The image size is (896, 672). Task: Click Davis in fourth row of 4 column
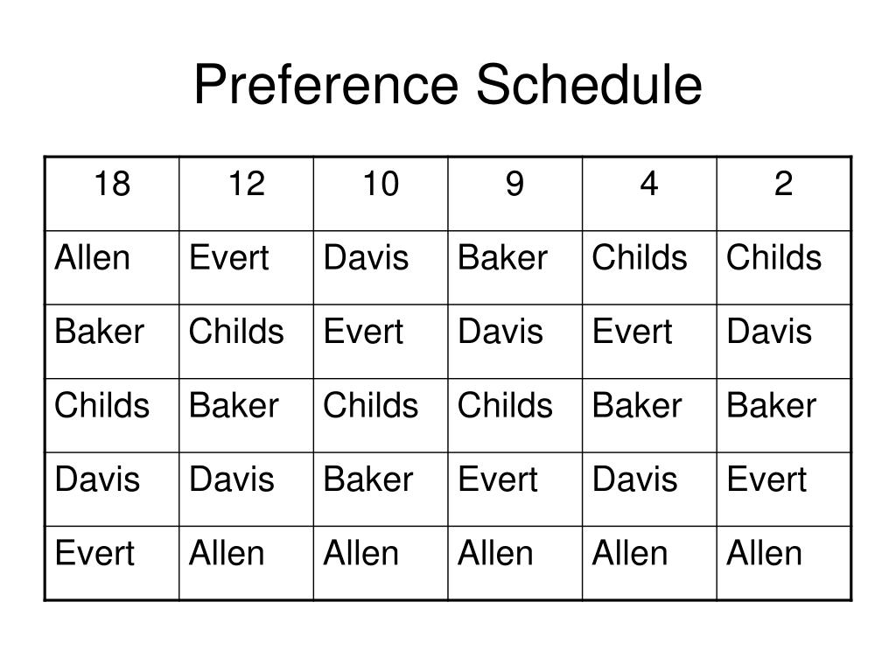tap(635, 479)
